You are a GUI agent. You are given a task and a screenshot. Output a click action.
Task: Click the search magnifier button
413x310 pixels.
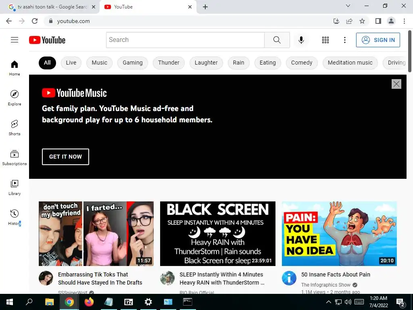coord(277,40)
